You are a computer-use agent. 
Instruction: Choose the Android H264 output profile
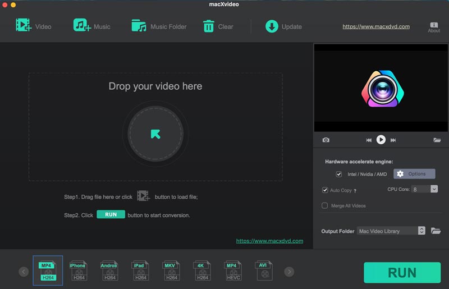(109, 270)
